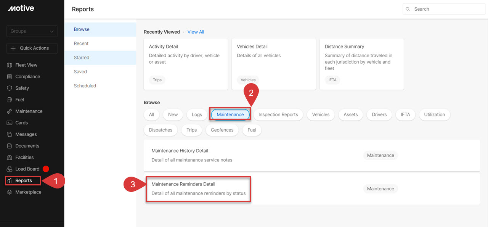Click the Messages chat icon
The width and height of the screenshot is (488, 227).
coord(10,134)
